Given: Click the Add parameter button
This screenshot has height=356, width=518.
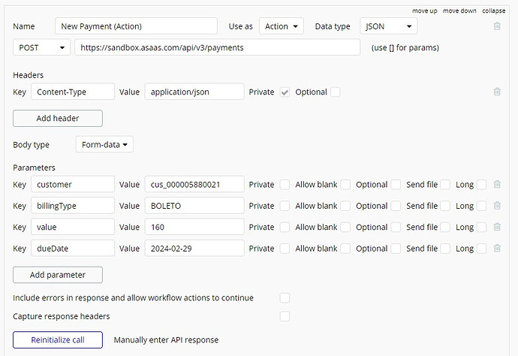Looking at the screenshot, I should coord(58,275).
